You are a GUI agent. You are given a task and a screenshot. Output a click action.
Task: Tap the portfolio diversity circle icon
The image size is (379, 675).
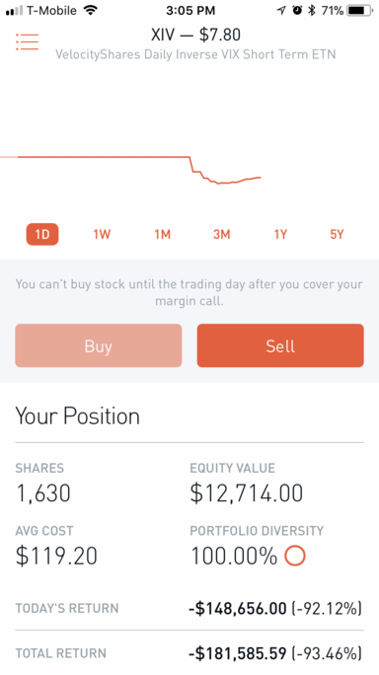coord(295,556)
